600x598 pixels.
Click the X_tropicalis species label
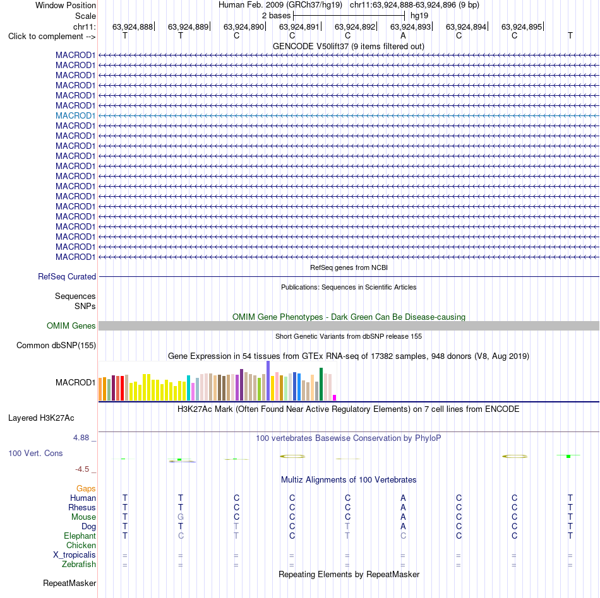pyautogui.click(x=75, y=555)
